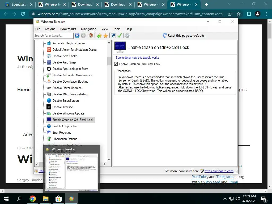Open Chrome side panel icon
Image resolution: width=272 pixels, height=204 pixels.
click(x=249, y=14)
